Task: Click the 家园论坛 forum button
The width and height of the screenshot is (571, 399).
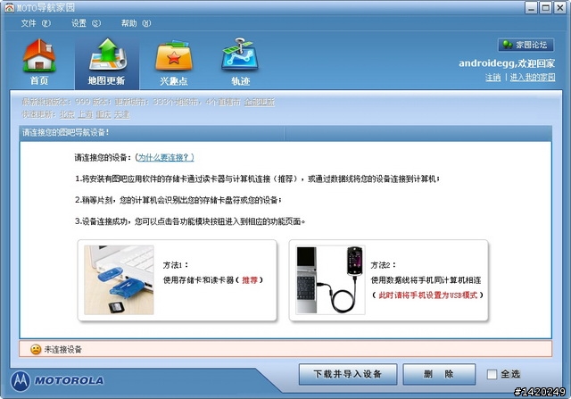Action: point(525,45)
